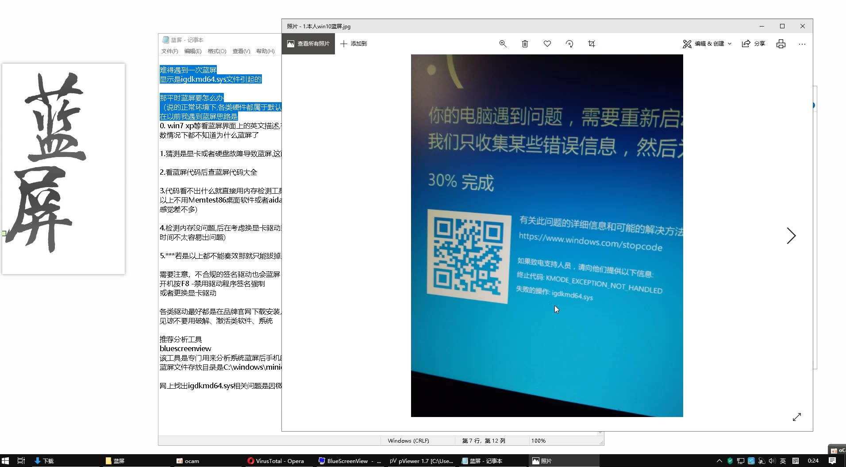Open Task View on the taskbar
Screen dimensions: 846x467
21,461
